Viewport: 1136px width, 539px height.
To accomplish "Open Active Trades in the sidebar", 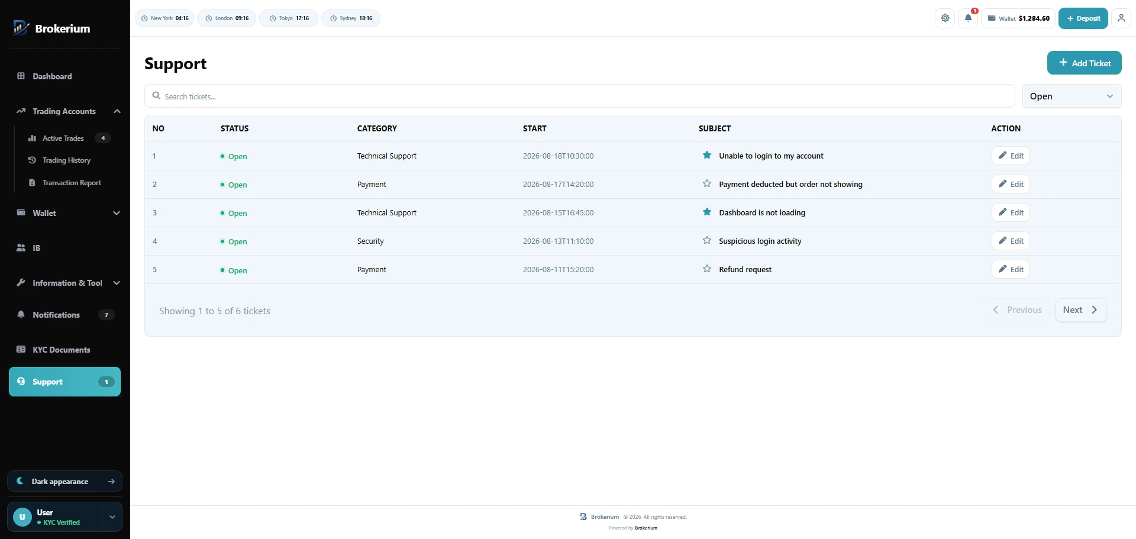I will [x=70, y=138].
